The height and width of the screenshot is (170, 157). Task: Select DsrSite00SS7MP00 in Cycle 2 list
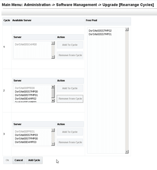26,92
